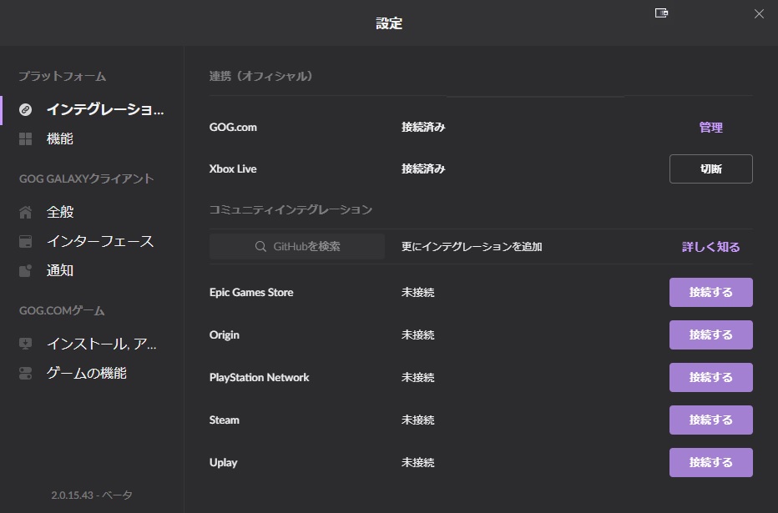Close the 設定 window

[759, 14]
